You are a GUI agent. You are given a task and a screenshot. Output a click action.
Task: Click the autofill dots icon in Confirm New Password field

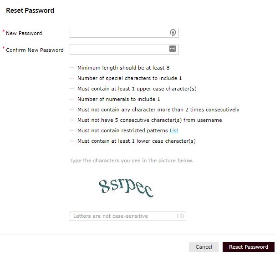click(172, 49)
